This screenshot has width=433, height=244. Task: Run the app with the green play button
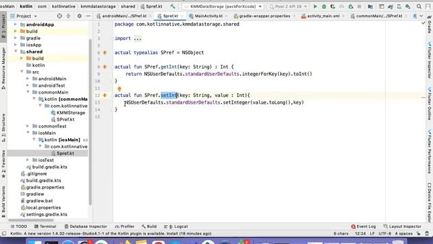[315, 6]
